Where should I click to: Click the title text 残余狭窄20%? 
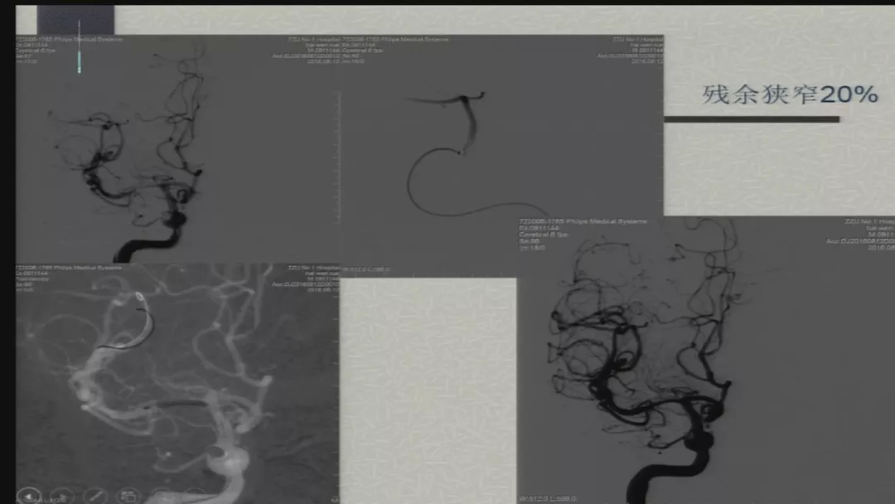(789, 94)
